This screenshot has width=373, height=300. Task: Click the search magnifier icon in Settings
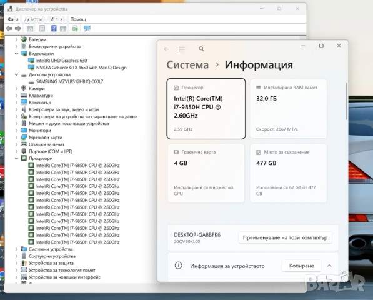coord(201,49)
